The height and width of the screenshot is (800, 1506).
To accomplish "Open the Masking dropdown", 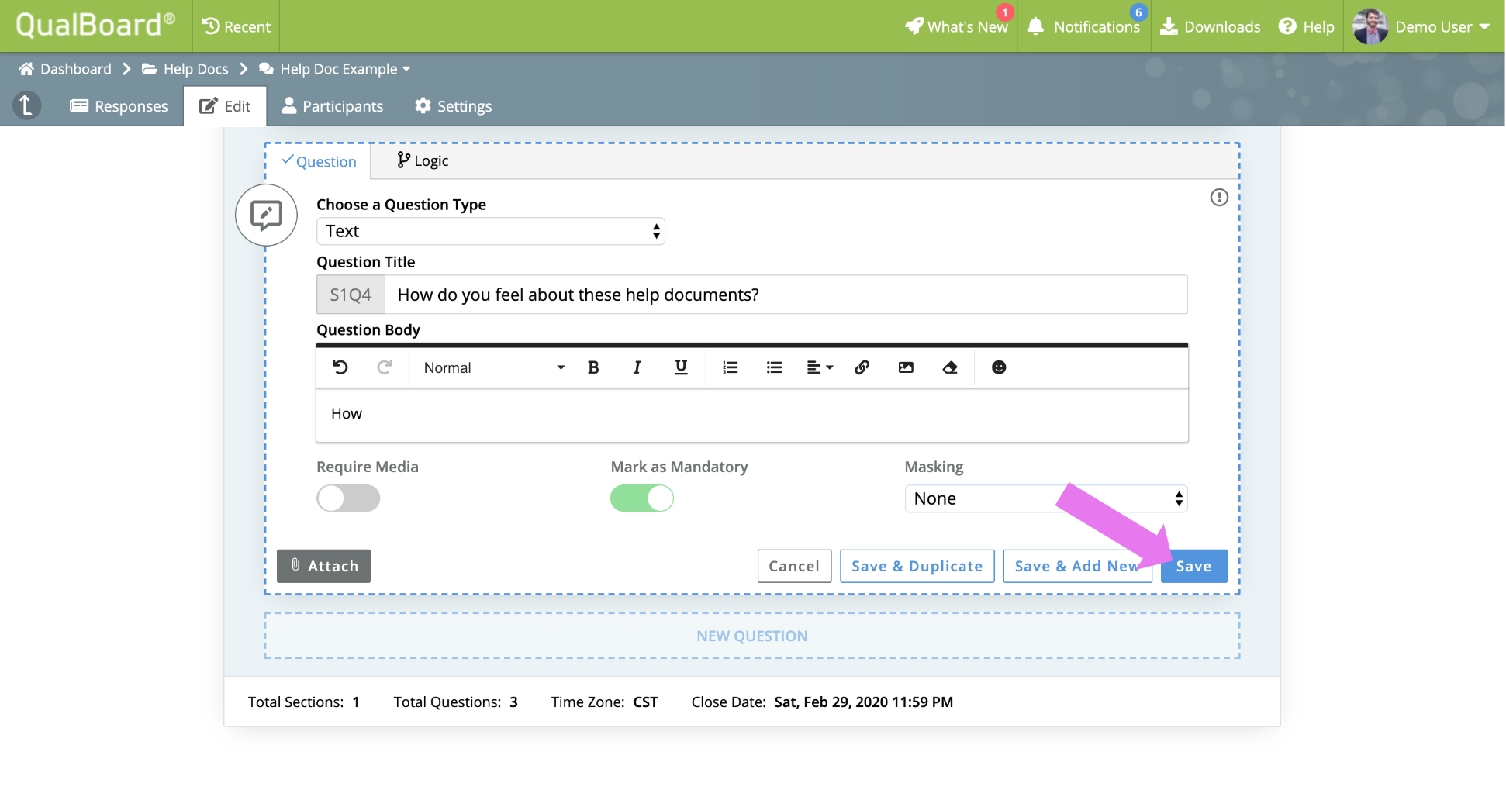I will [x=1046, y=498].
